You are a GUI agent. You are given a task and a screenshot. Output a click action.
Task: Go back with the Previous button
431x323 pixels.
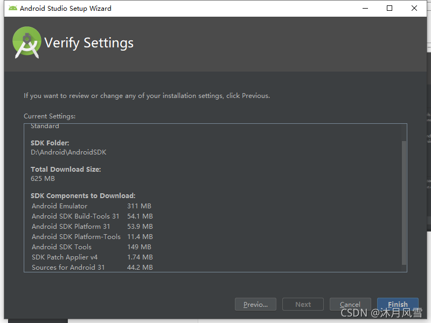pos(255,304)
